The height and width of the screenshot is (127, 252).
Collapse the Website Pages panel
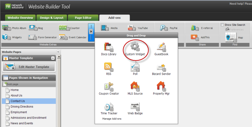point(58,52)
